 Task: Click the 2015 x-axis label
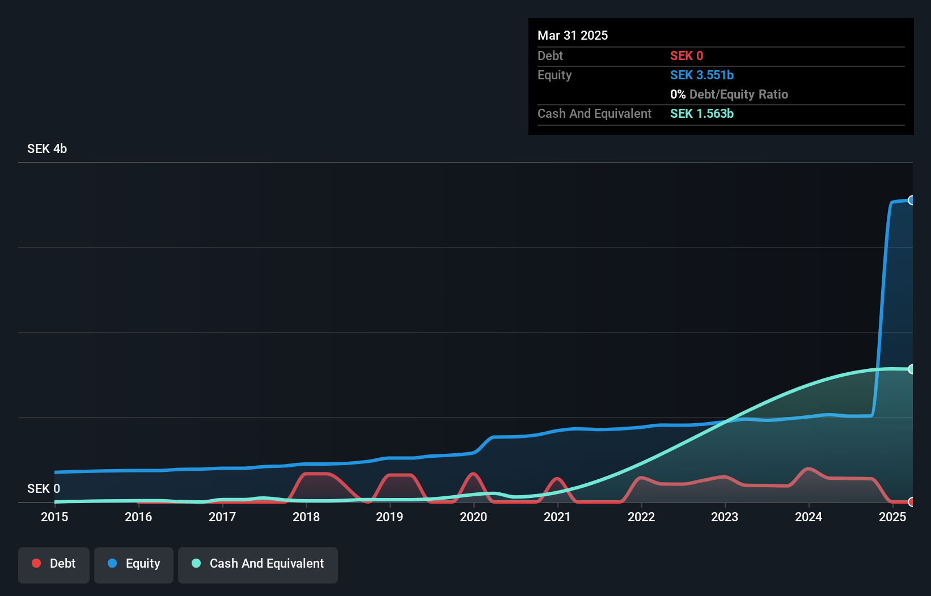coord(54,517)
